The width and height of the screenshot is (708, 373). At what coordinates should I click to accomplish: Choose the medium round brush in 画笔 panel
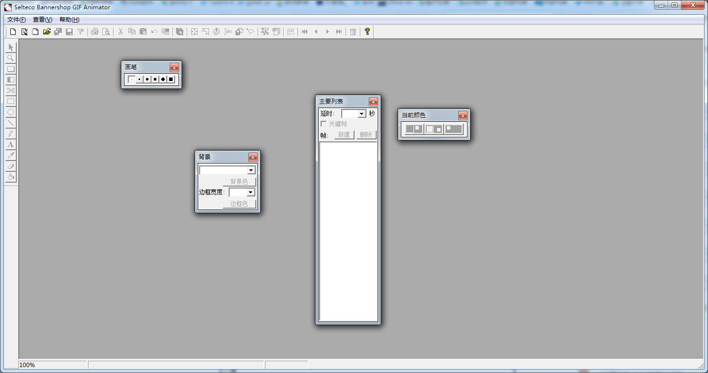click(147, 80)
